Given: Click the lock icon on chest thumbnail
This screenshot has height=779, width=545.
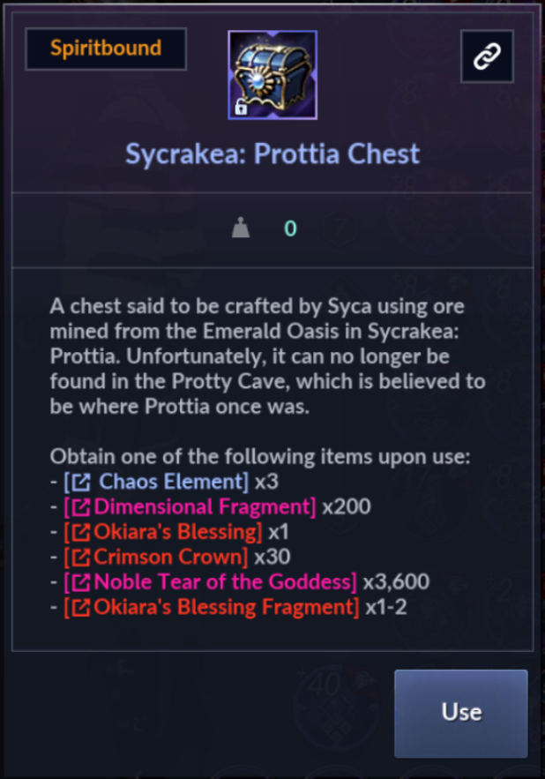Looking at the screenshot, I should coord(241,107).
